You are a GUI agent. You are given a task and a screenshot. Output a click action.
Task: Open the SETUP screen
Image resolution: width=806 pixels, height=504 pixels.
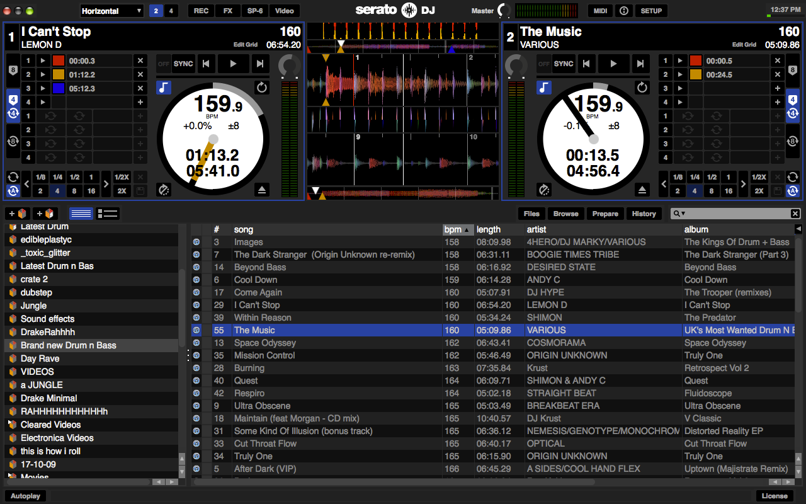pyautogui.click(x=651, y=11)
